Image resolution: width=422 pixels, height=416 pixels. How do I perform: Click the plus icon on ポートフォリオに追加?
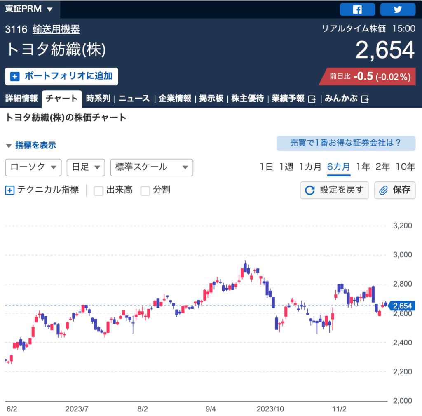[15, 76]
